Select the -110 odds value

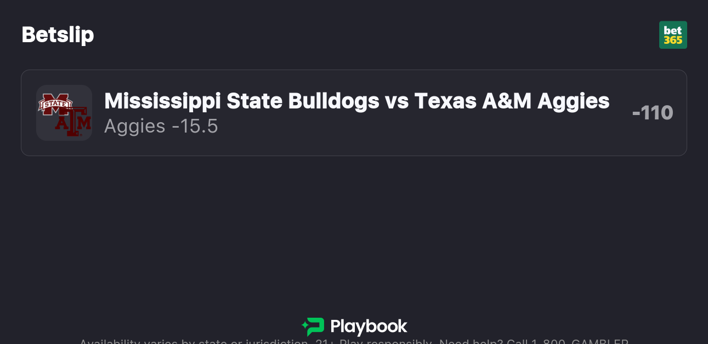pyautogui.click(x=652, y=113)
